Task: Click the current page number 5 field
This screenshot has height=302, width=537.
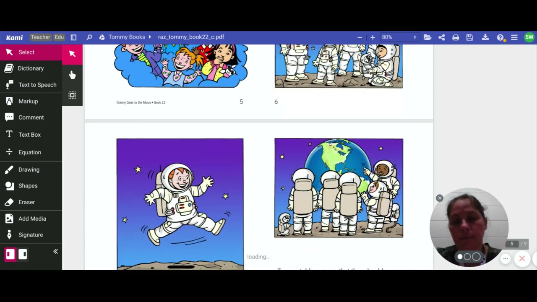Action: coord(512,244)
